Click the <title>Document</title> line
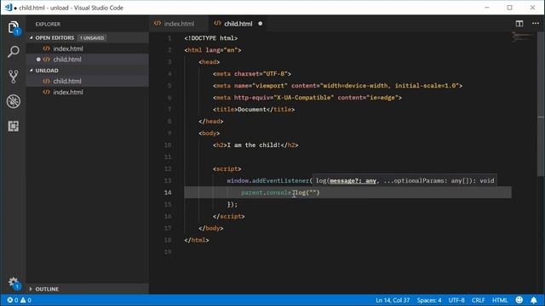Screen dimensions: 545x306 coord(254,110)
